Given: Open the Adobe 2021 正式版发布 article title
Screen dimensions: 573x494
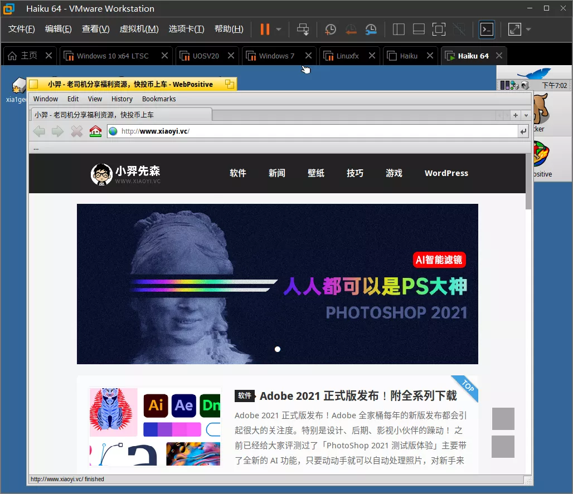Looking at the screenshot, I should tap(358, 396).
